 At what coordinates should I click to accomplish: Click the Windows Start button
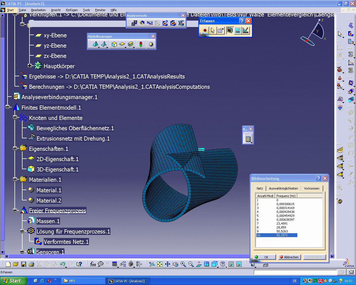(14, 281)
